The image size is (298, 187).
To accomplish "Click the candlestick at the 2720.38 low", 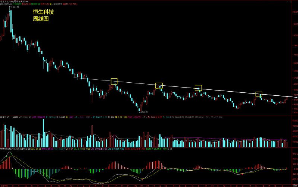I will point(139,109).
